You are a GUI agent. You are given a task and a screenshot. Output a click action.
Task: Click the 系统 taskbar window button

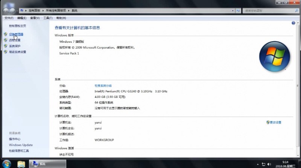point(47,164)
